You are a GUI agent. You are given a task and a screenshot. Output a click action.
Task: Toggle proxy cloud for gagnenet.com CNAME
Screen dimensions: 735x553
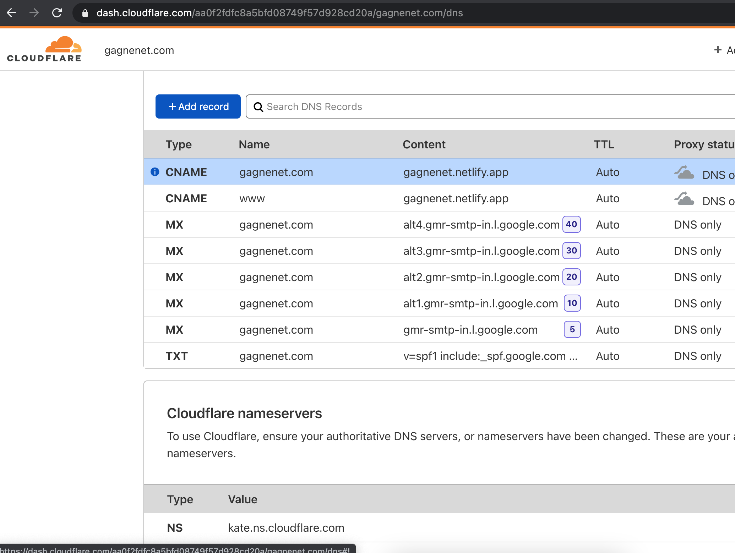[x=684, y=172]
